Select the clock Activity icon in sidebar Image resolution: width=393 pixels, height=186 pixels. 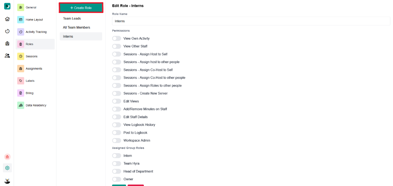tap(7, 31)
